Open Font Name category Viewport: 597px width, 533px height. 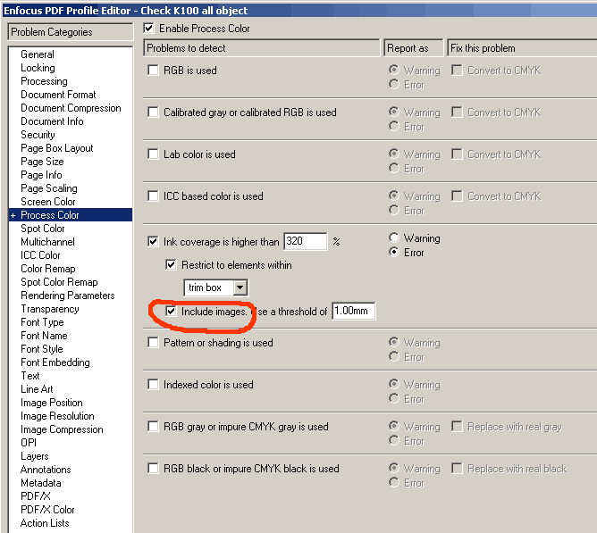pyautogui.click(x=44, y=336)
